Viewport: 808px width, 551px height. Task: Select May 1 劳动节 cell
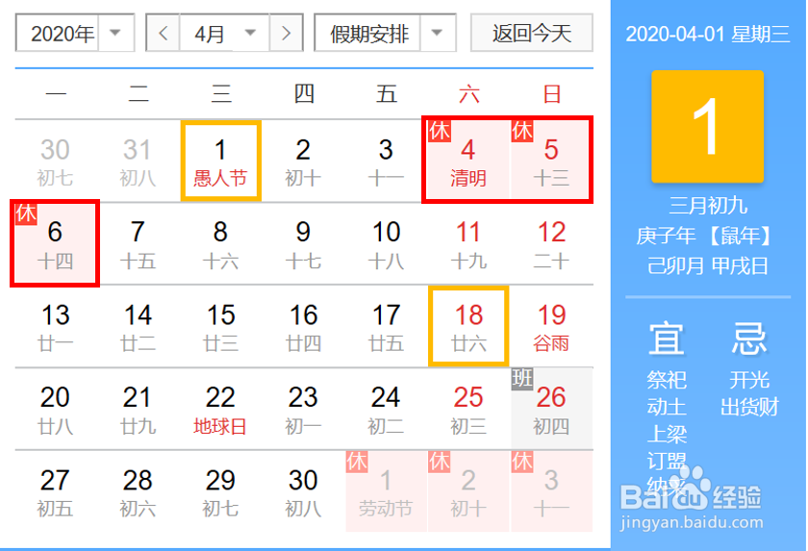[x=386, y=491]
